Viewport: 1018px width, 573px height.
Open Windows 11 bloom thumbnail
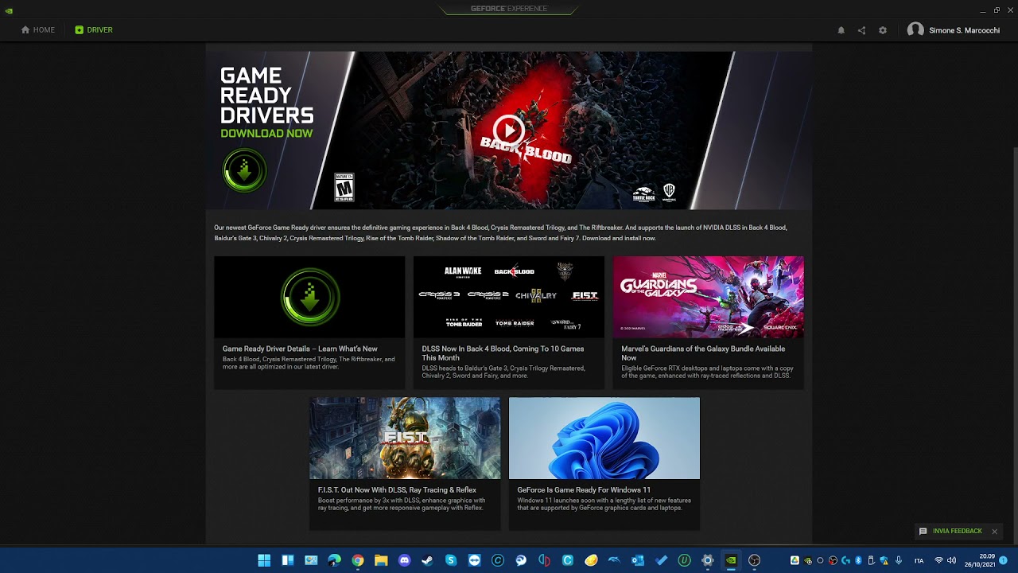pyautogui.click(x=604, y=439)
